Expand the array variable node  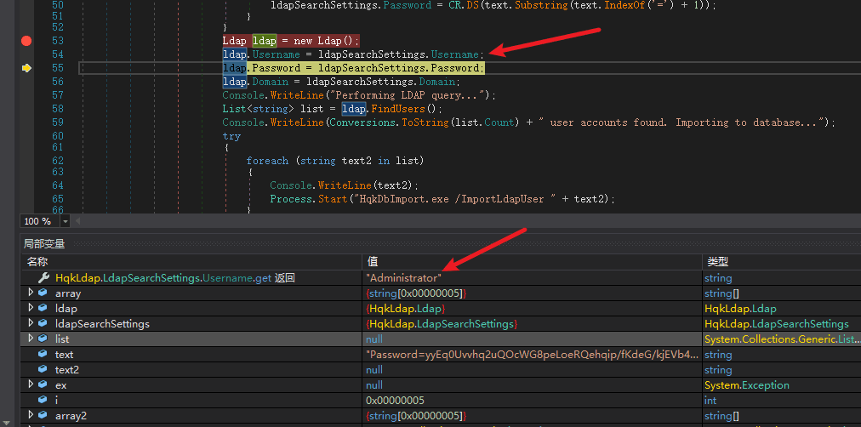(31, 293)
